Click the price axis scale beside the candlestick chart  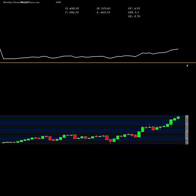(187, 130)
